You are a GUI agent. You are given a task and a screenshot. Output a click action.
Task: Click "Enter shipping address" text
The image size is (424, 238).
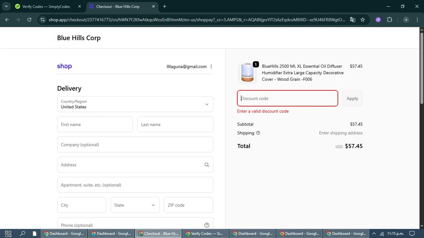[341, 133]
